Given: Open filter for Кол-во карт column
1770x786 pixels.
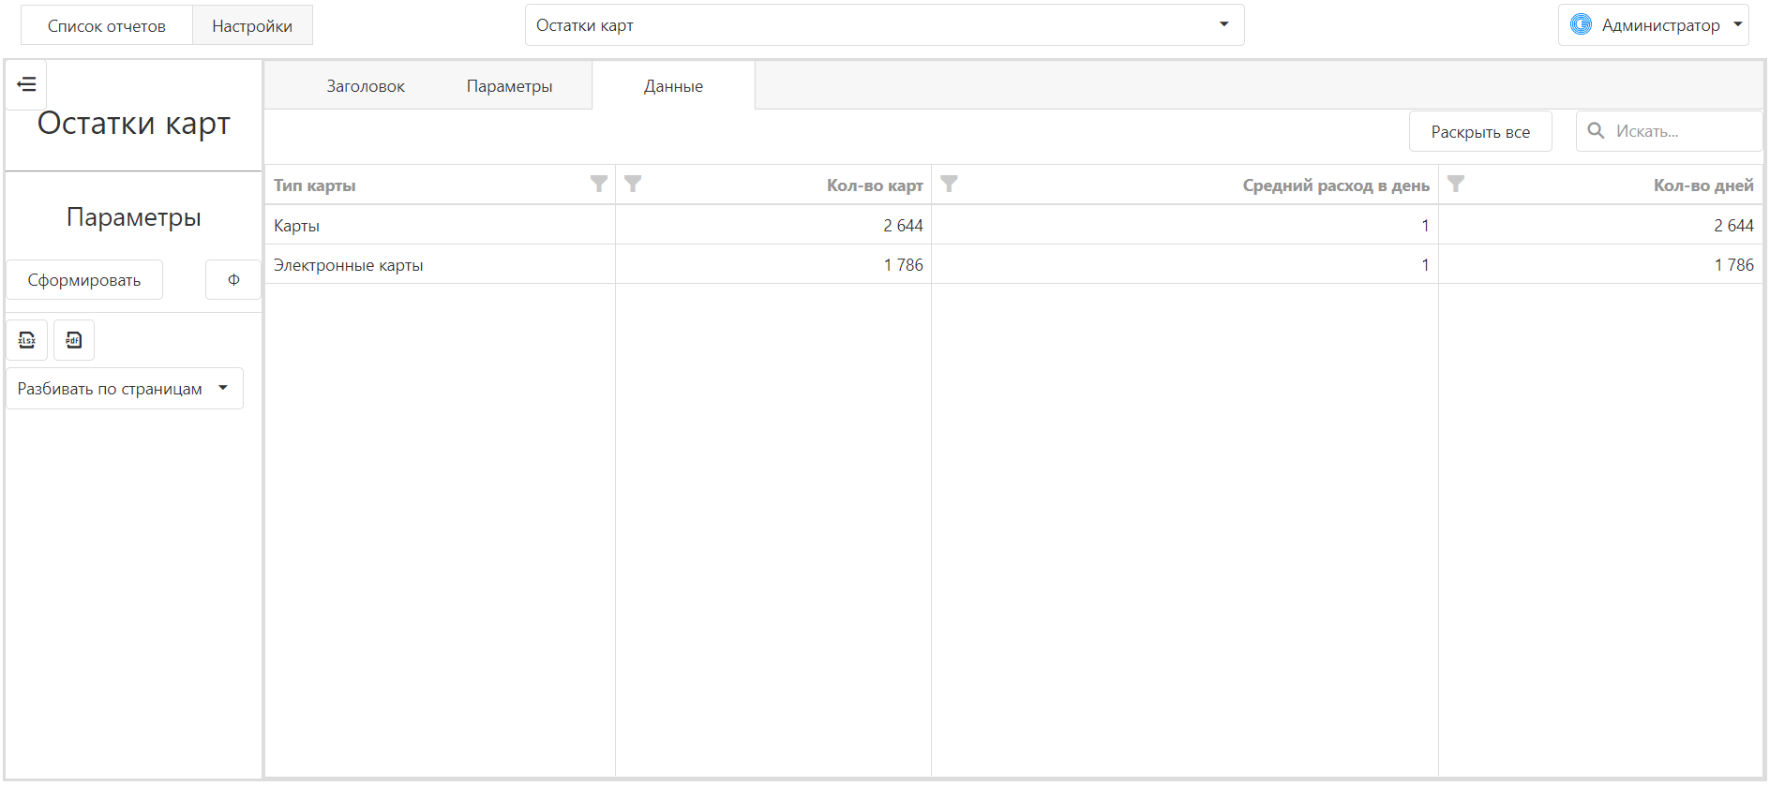Looking at the screenshot, I should [633, 184].
